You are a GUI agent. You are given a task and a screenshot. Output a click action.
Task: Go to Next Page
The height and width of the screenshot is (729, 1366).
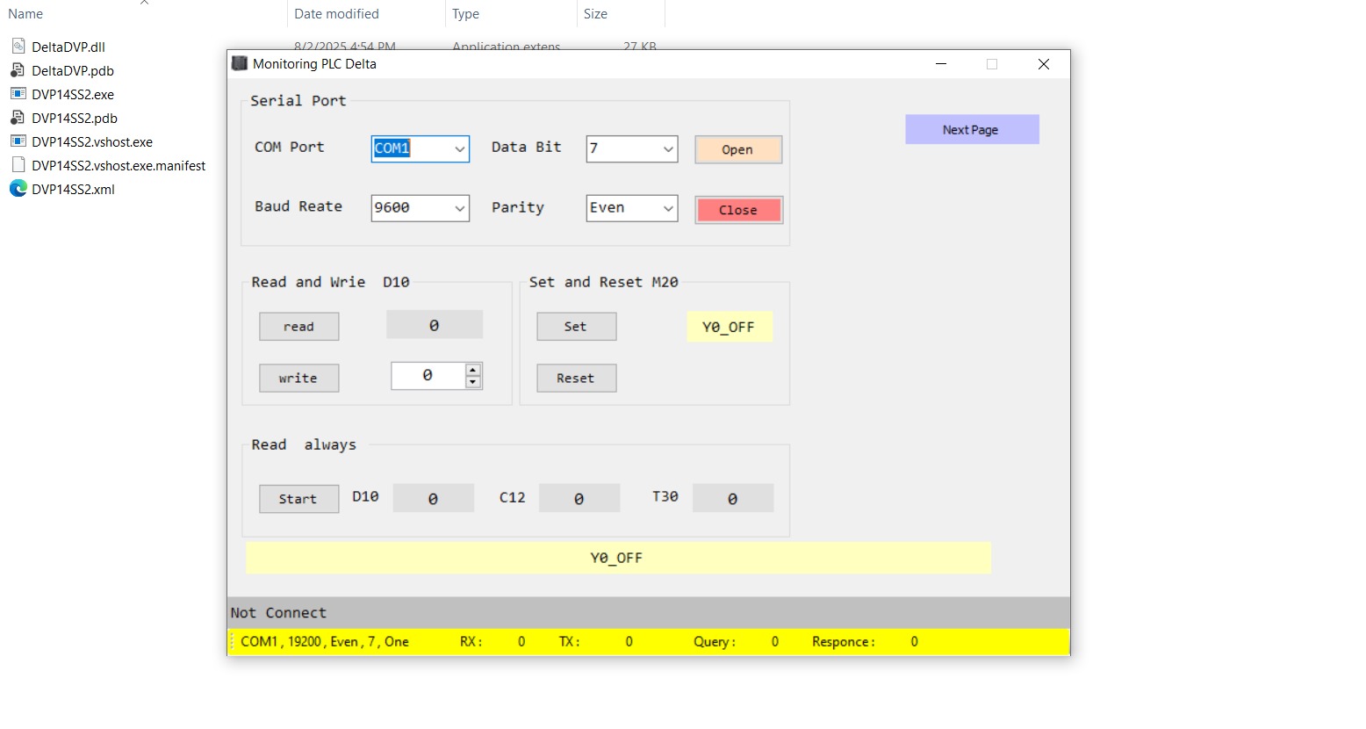pyautogui.click(x=971, y=130)
